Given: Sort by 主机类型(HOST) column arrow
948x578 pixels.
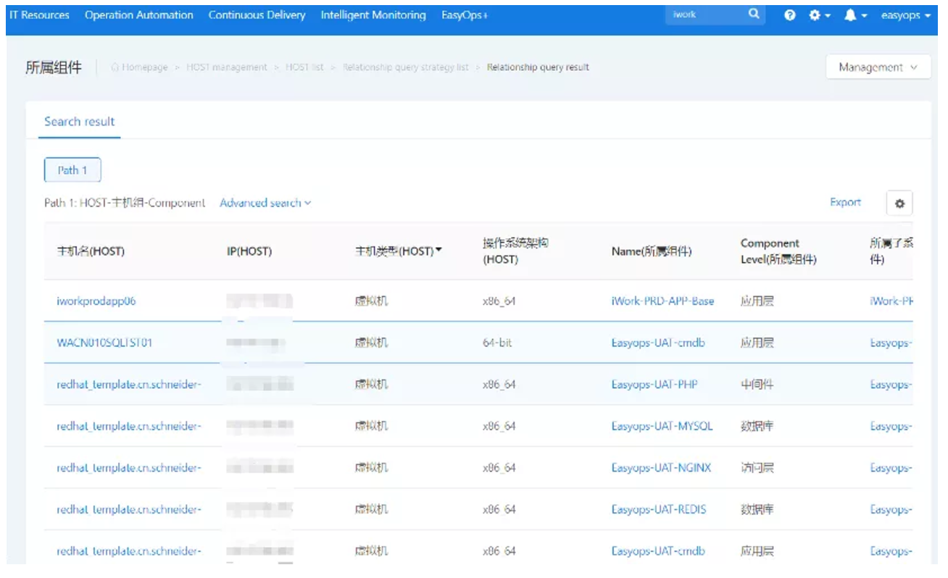Looking at the screenshot, I should 438,251.
